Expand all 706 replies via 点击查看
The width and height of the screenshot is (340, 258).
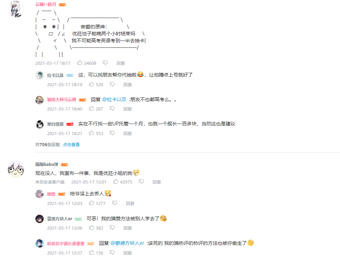[x=71, y=144]
